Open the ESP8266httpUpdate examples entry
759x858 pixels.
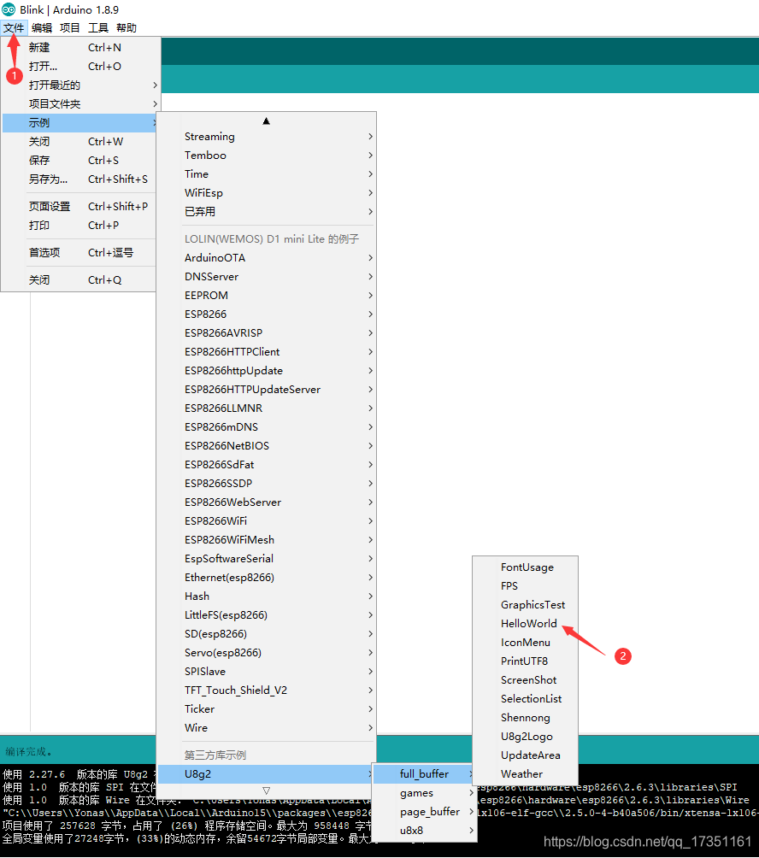267,370
